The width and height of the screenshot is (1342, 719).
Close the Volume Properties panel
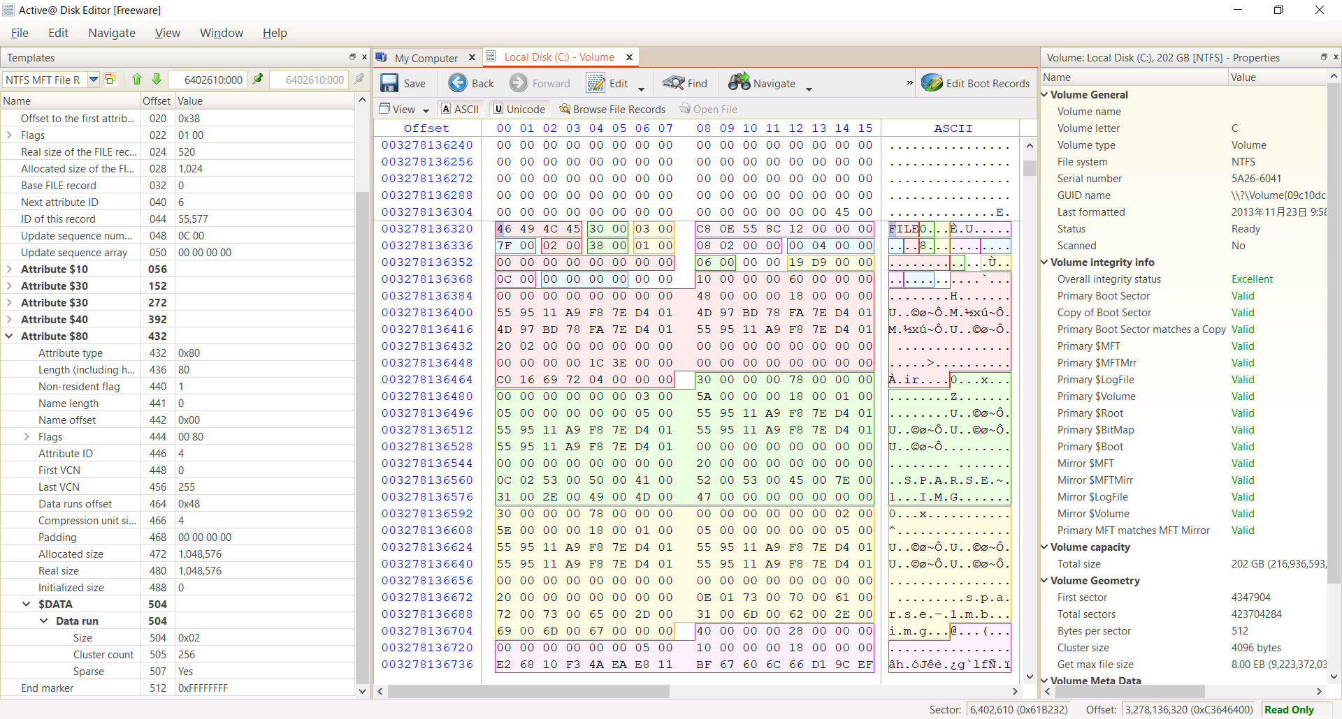(1336, 57)
